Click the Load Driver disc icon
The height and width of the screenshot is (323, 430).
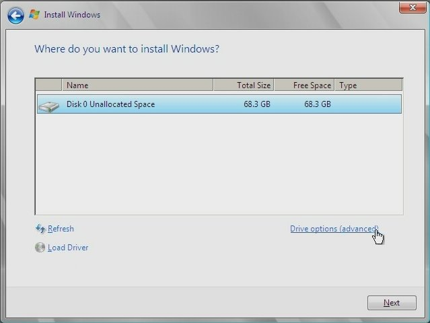(40, 248)
